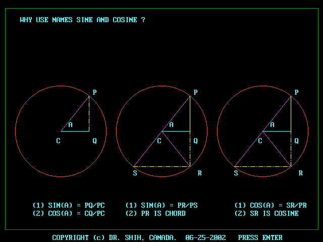Screen dimensions: 323x242
Task: Click the heading "WHY USE NAMES SINE AND COSINE ?"
Action: pos(83,20)
